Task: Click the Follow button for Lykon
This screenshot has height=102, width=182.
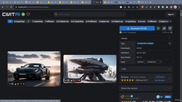Action: coord(168,97)
